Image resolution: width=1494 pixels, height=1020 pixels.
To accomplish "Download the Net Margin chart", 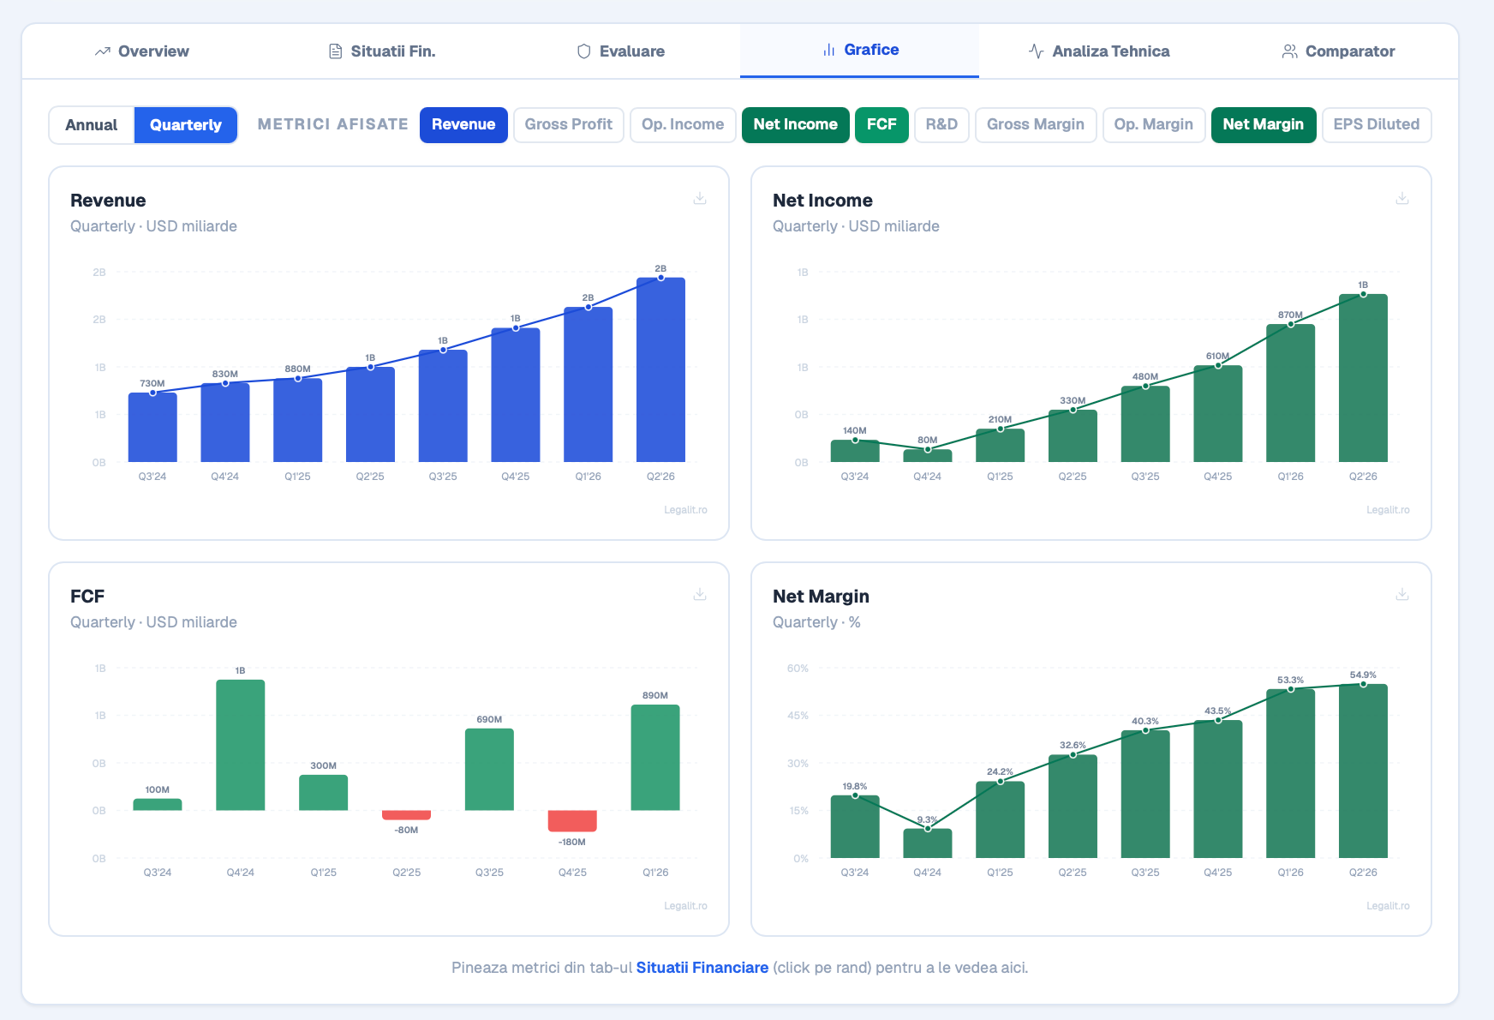I will (x=1402, y=595).
